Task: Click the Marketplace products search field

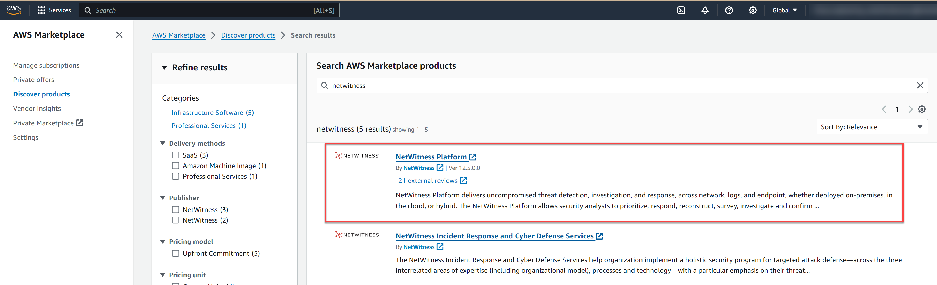Action: (x=618, y=85)
